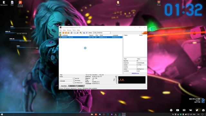Click the Name input field in the toolbar
This screenshot has width=206, height=116.
click(102, 33)
